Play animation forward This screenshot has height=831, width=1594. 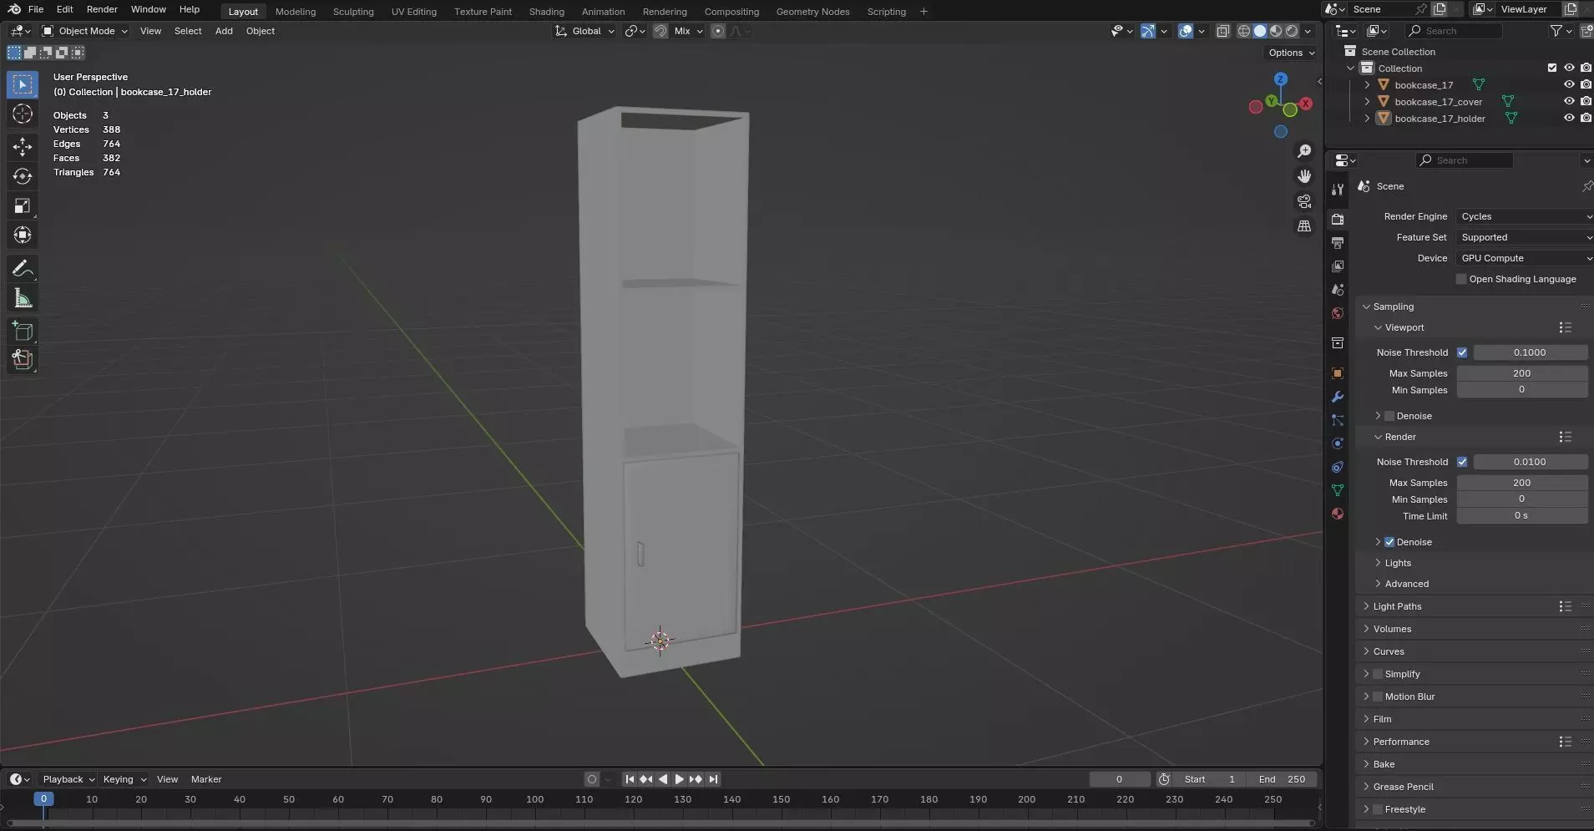tap(679, 779)
